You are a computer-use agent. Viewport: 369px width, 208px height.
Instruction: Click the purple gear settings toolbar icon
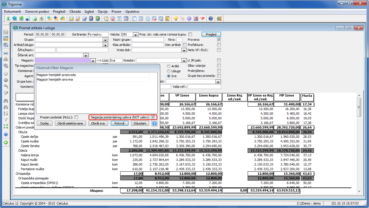(x=189, y=19)
